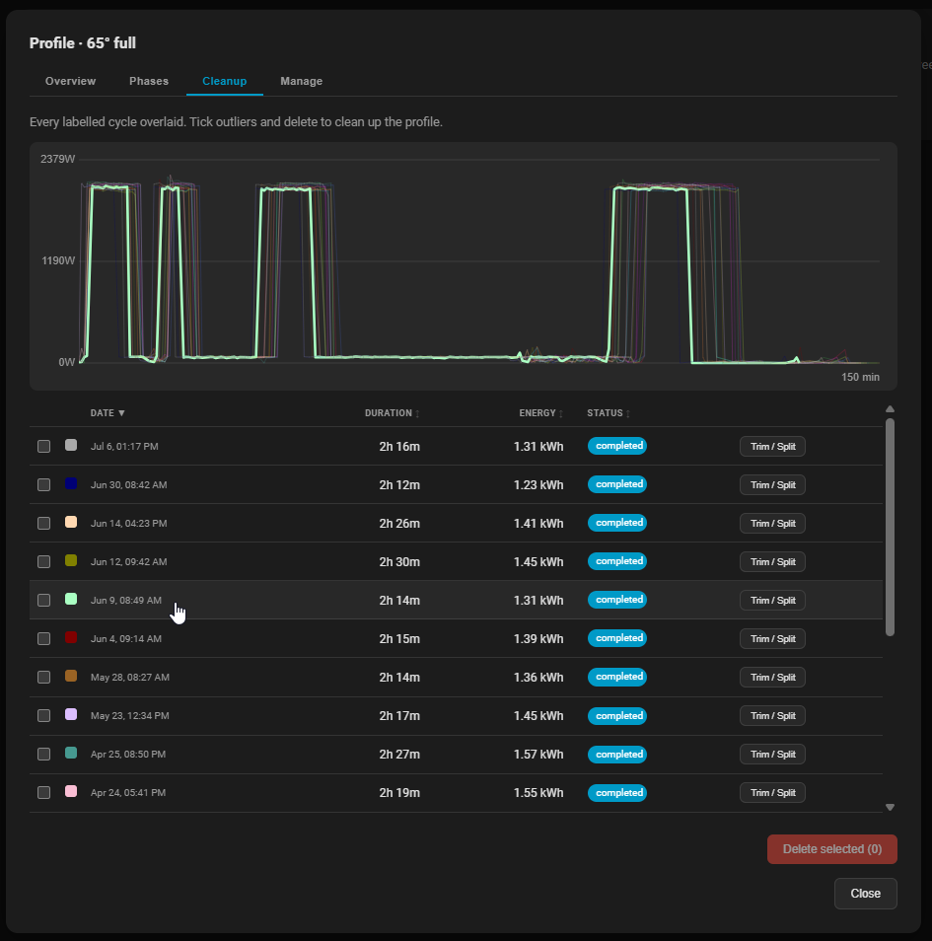Click the pink swatch for Apr 24 cycle
Screen dimensions: 932x941
coord(71,792)
